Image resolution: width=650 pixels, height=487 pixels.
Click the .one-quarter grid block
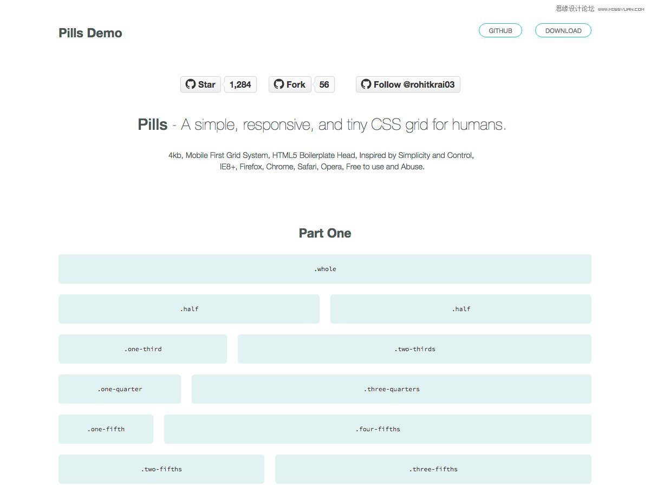[x=120, y=389]
